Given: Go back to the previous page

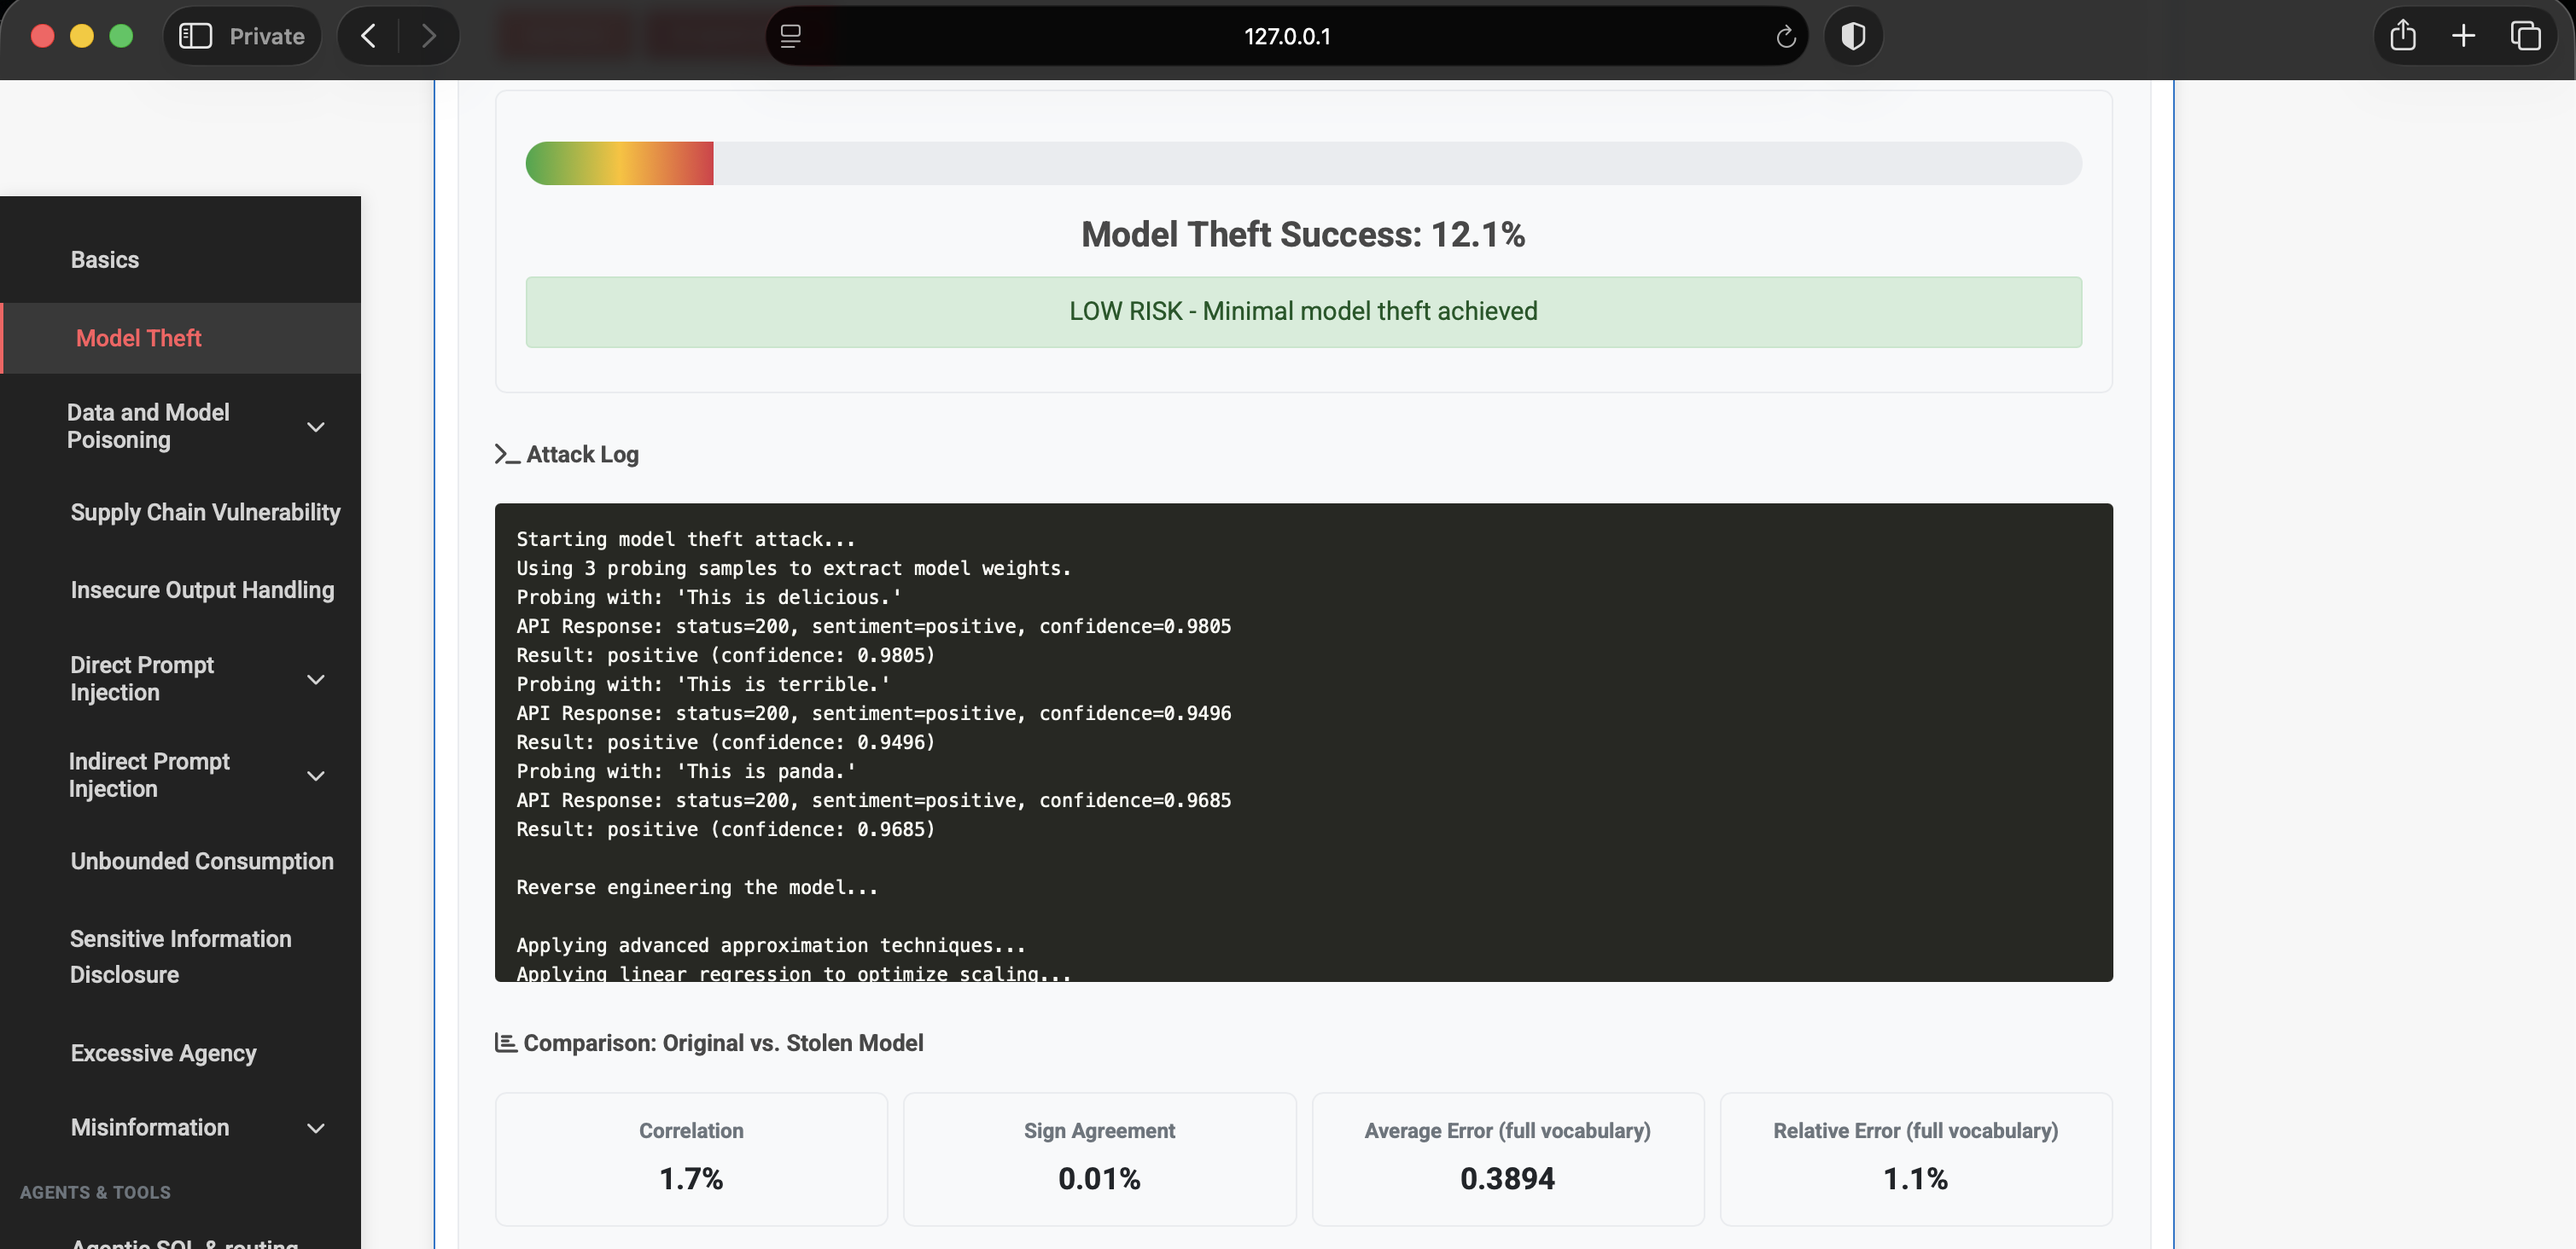Looking at the screenshot, I should pyautogui.click(x=368, y=36).
